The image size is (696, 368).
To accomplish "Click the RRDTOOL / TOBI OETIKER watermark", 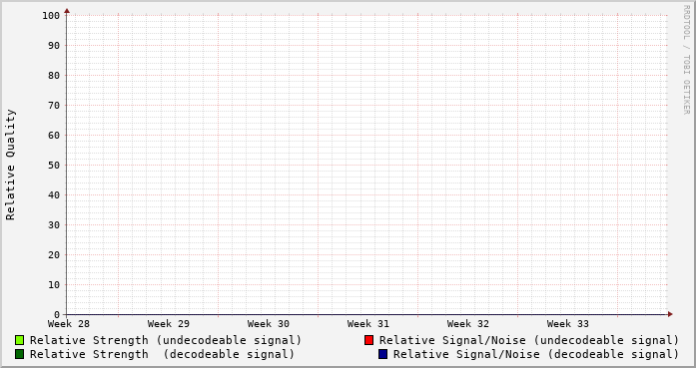I will pos(686,60).
